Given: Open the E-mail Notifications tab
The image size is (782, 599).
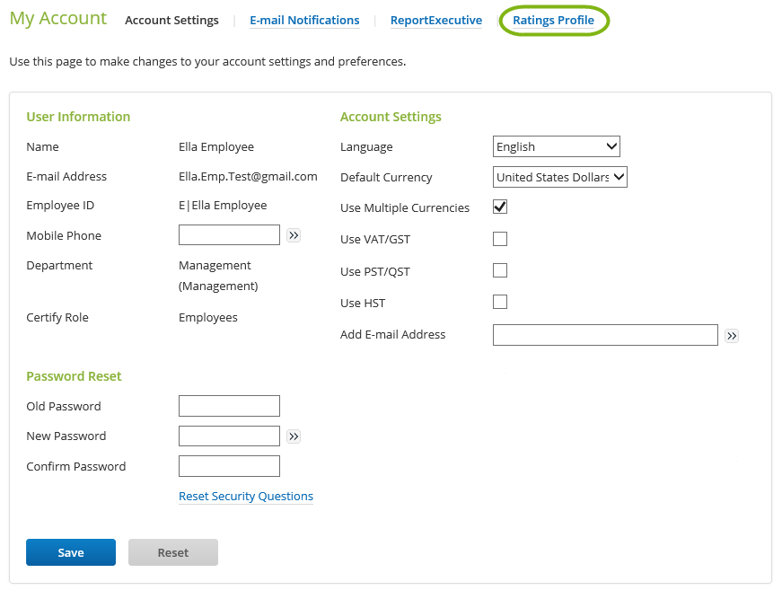Looking at the screenshot, I should coord(304,21).
